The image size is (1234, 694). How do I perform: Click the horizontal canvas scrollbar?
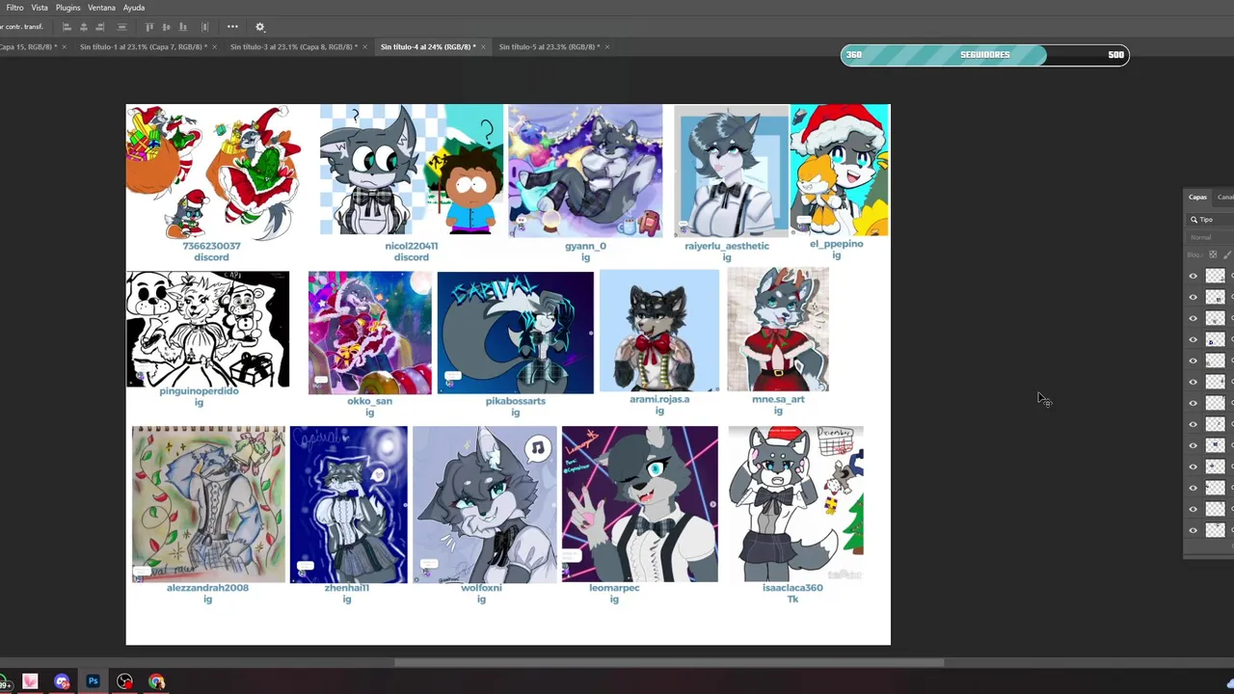pyautogui.click(x=668, y=662)
